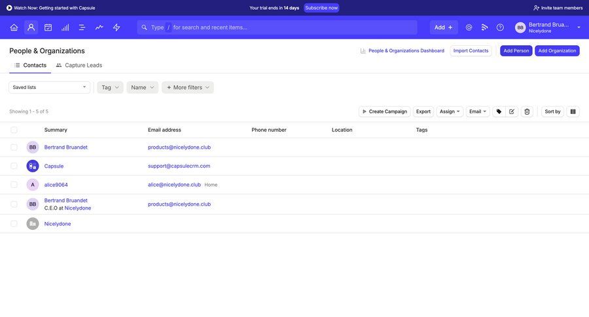Open the sales pipeline bars icon
Viewport: 589px width, 317px height.
[x=65, y=28]
